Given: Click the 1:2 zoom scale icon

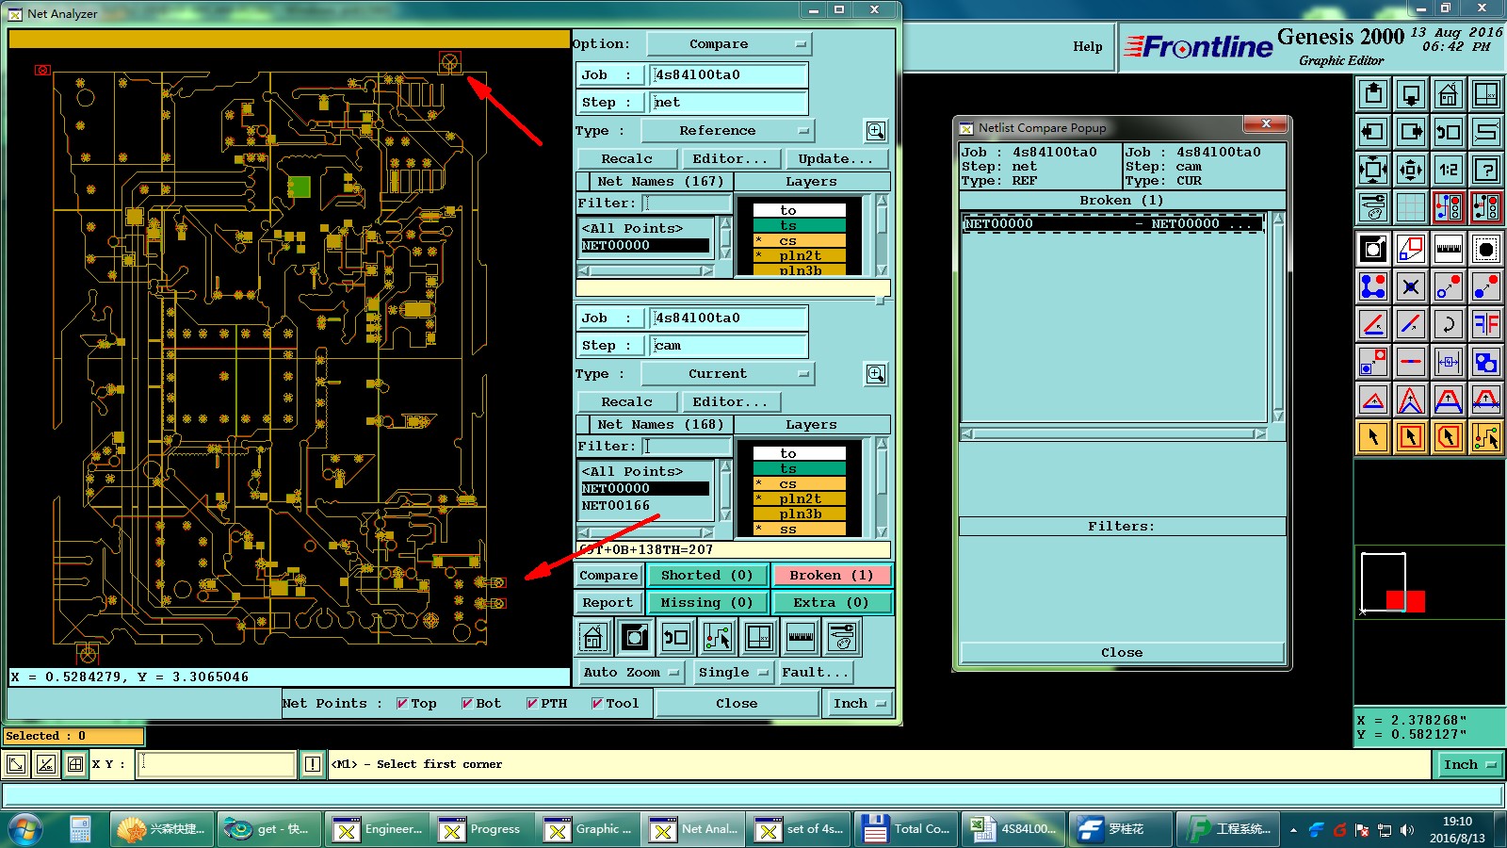Looking at the screenshot, I should [x=1449, y=170].
